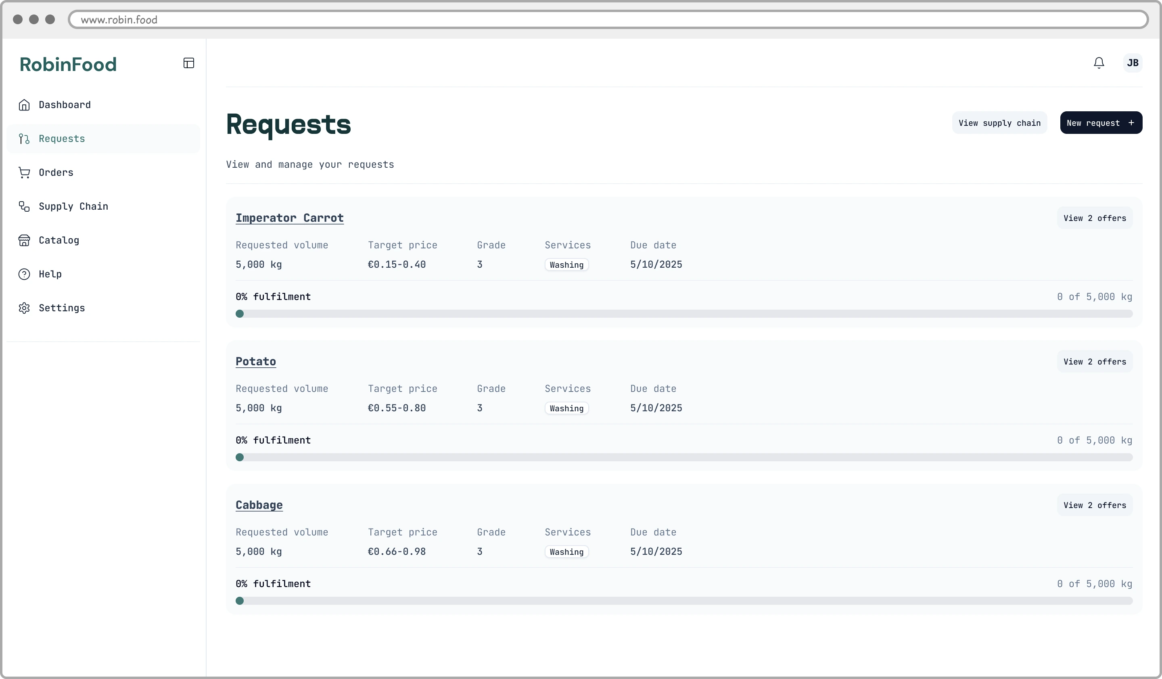Viewport: 1162px width, 679px height.
Task: Click Cabbage's 0% fulfilment label
Action: [x=273, y=584]
